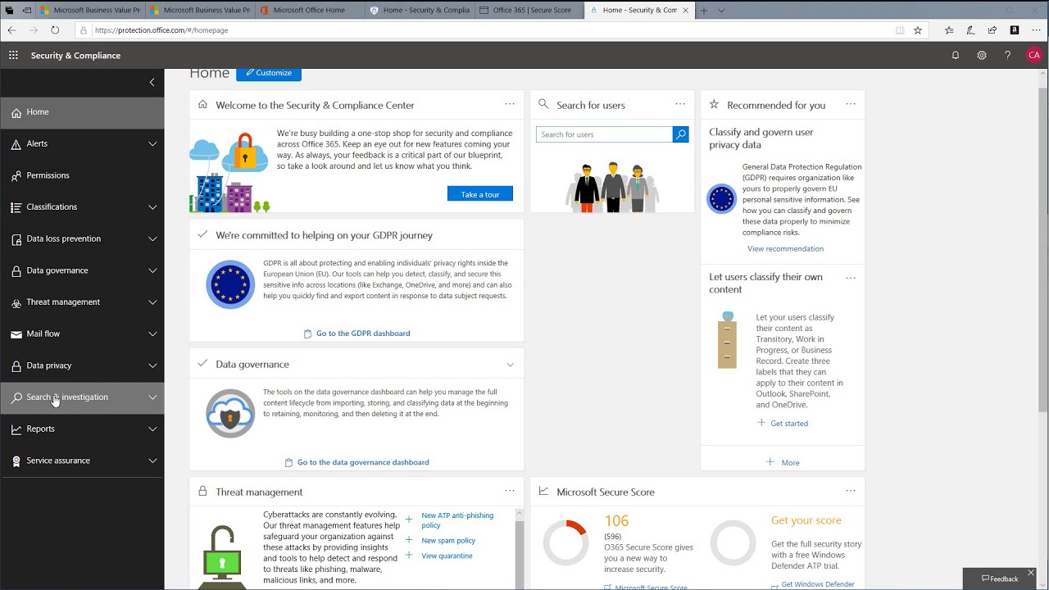Open the app launcher waffle icon
Viewport: 1049px width, 590px height.
[13, 55]
